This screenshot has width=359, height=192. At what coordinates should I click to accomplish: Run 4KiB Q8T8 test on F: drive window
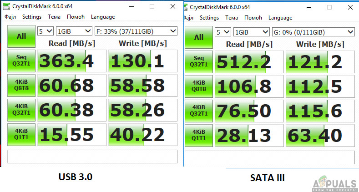coord(21,86)
